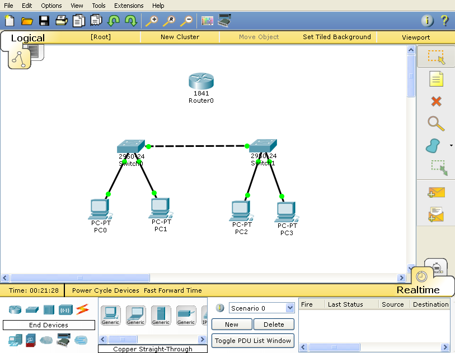Pick the Generic PC device
The image size is (455, 353).
(x=111, y=316)
